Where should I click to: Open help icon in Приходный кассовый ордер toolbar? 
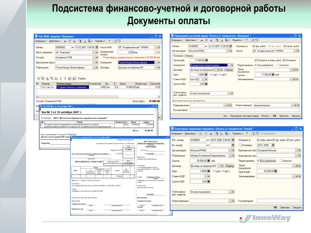(247, 40)
